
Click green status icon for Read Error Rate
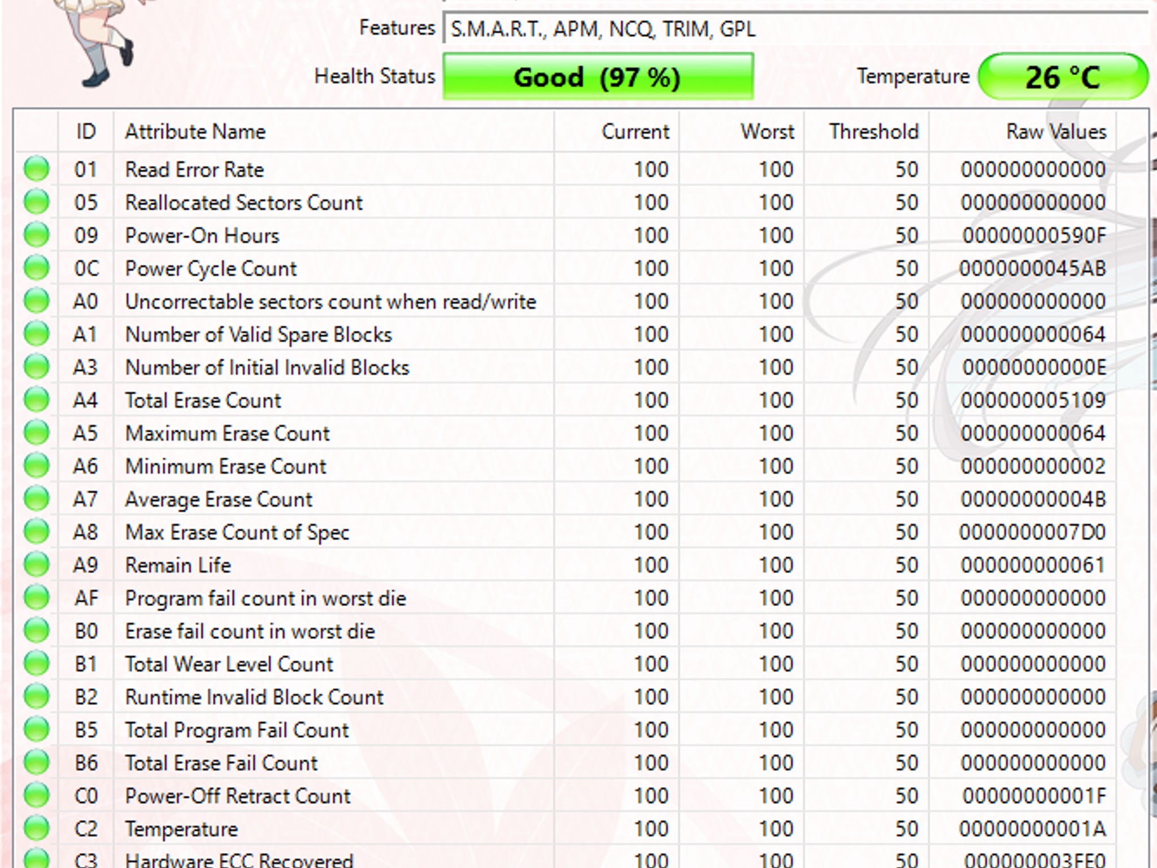click(x=37, y=169)
